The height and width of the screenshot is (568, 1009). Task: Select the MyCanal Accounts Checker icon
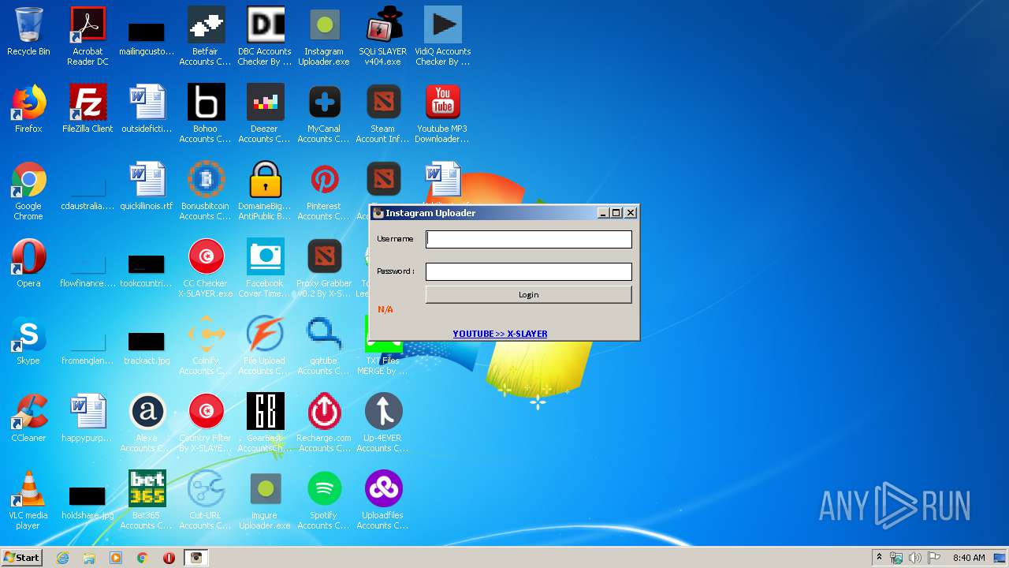tap(324, 113)
